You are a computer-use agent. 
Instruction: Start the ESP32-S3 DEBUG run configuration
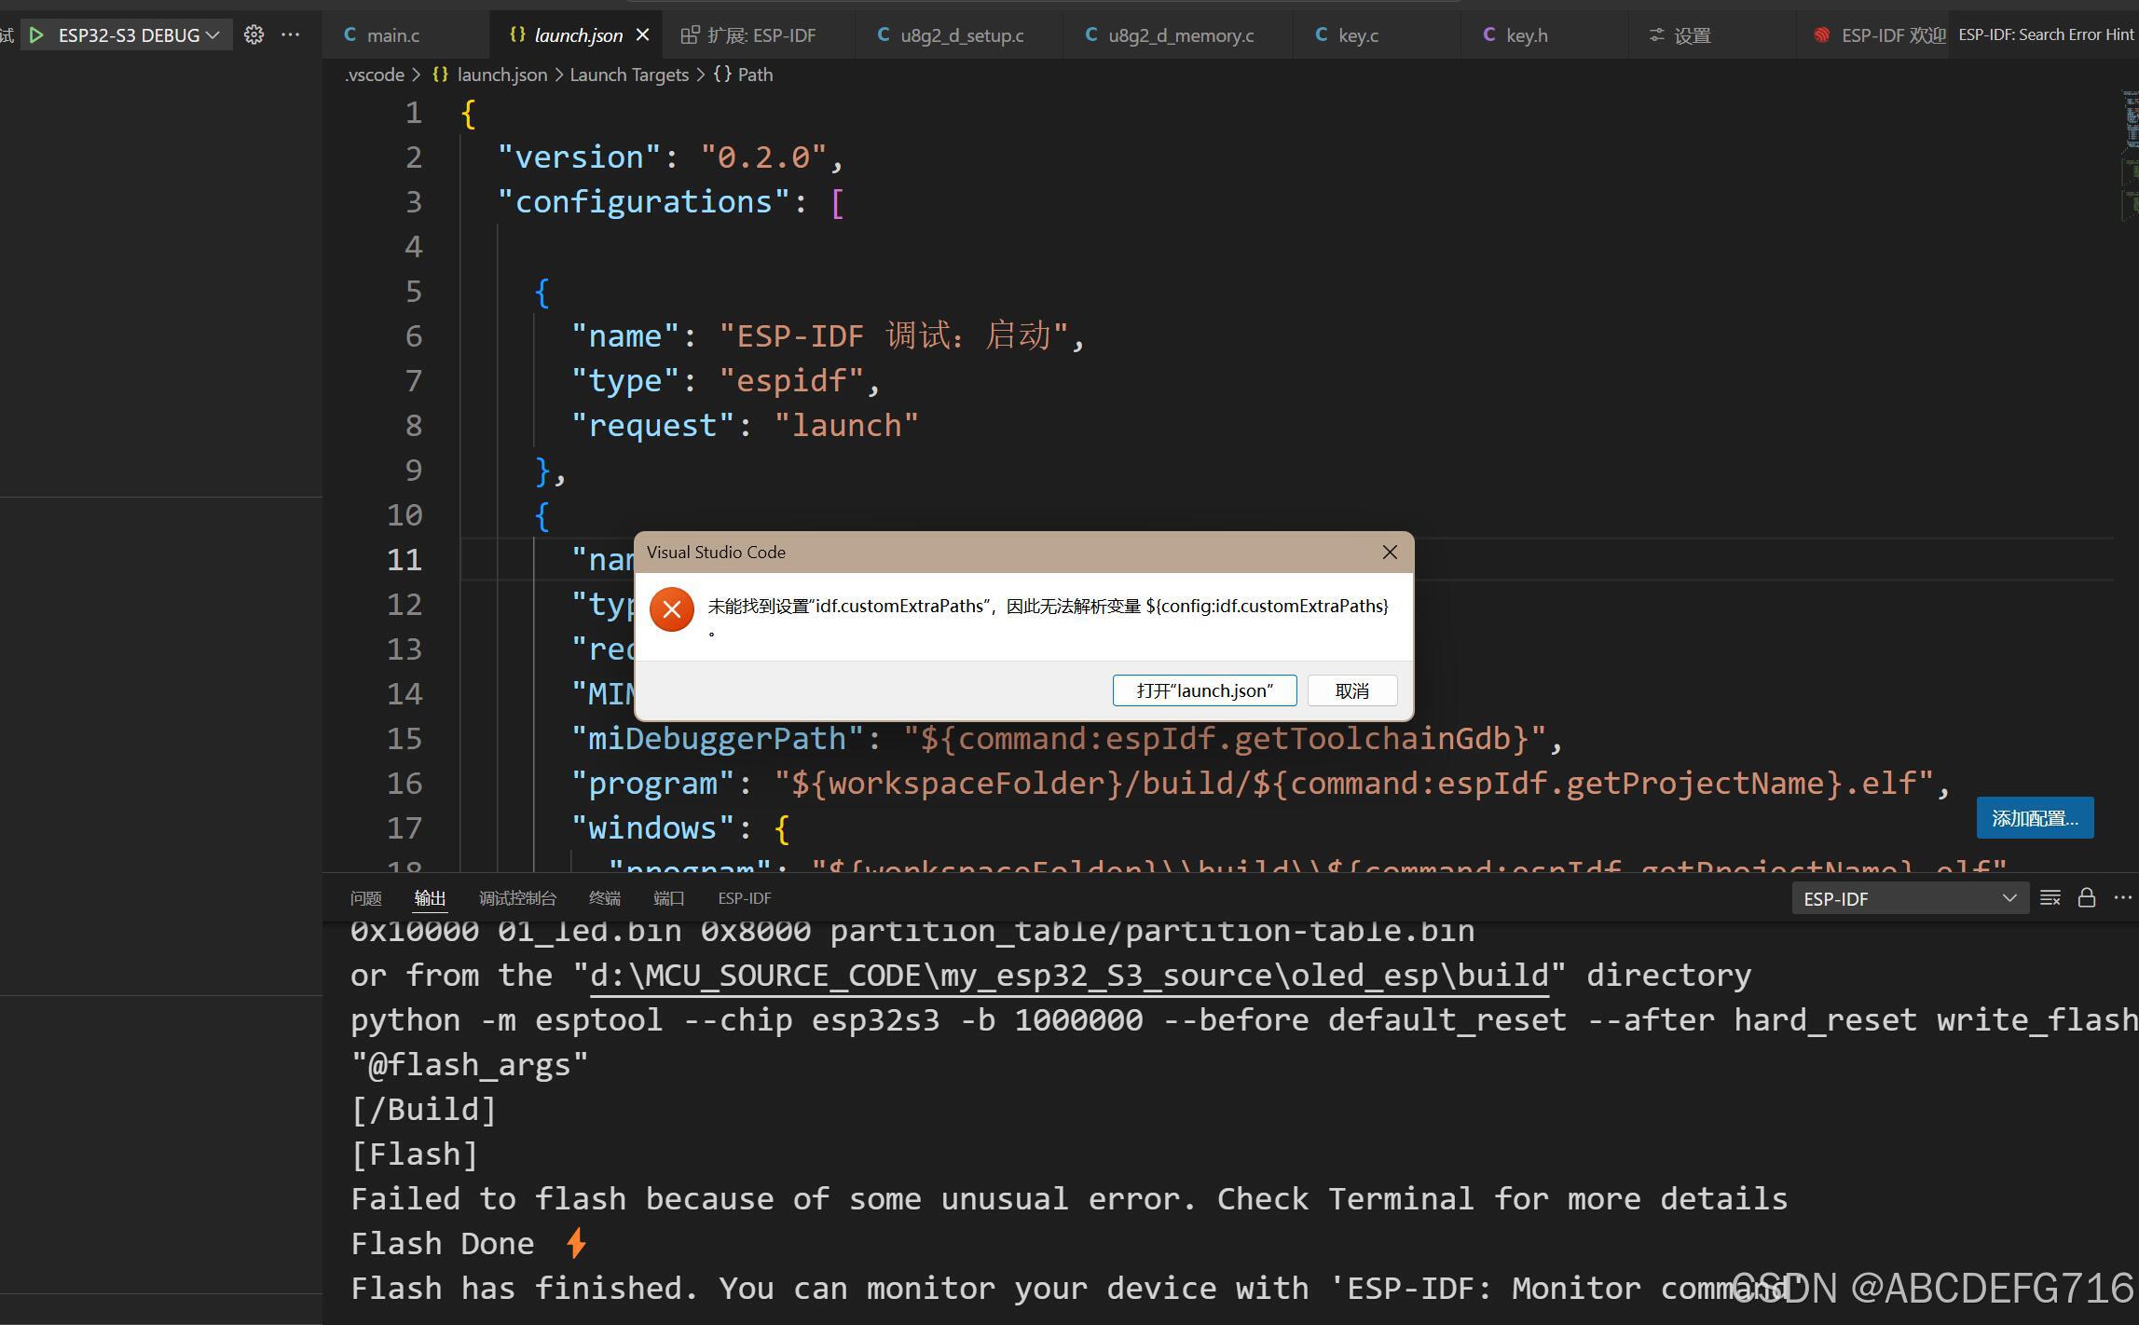click(36, 34)
